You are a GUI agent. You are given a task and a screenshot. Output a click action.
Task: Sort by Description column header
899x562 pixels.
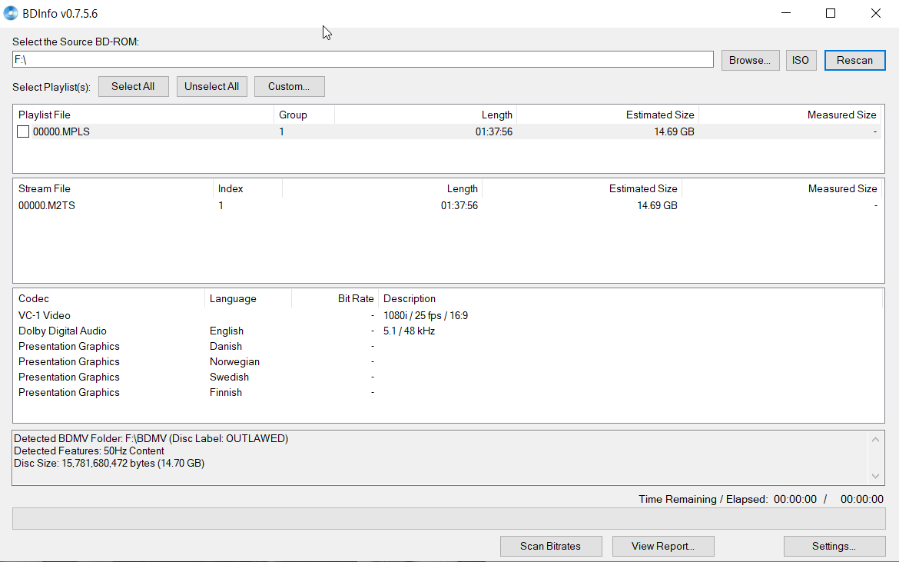(631, 299)
